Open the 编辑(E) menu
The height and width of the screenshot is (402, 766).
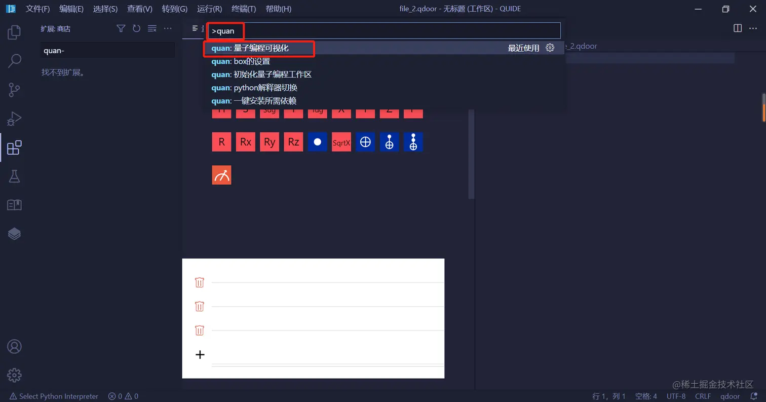(71, 9)
